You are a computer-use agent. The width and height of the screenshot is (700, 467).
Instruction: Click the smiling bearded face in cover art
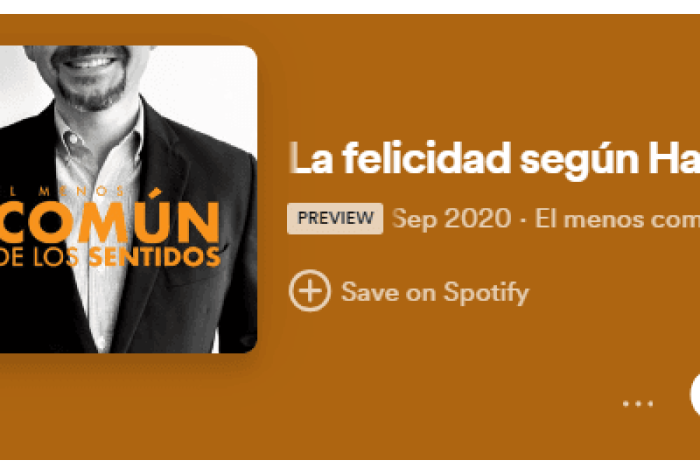point(90,74)
